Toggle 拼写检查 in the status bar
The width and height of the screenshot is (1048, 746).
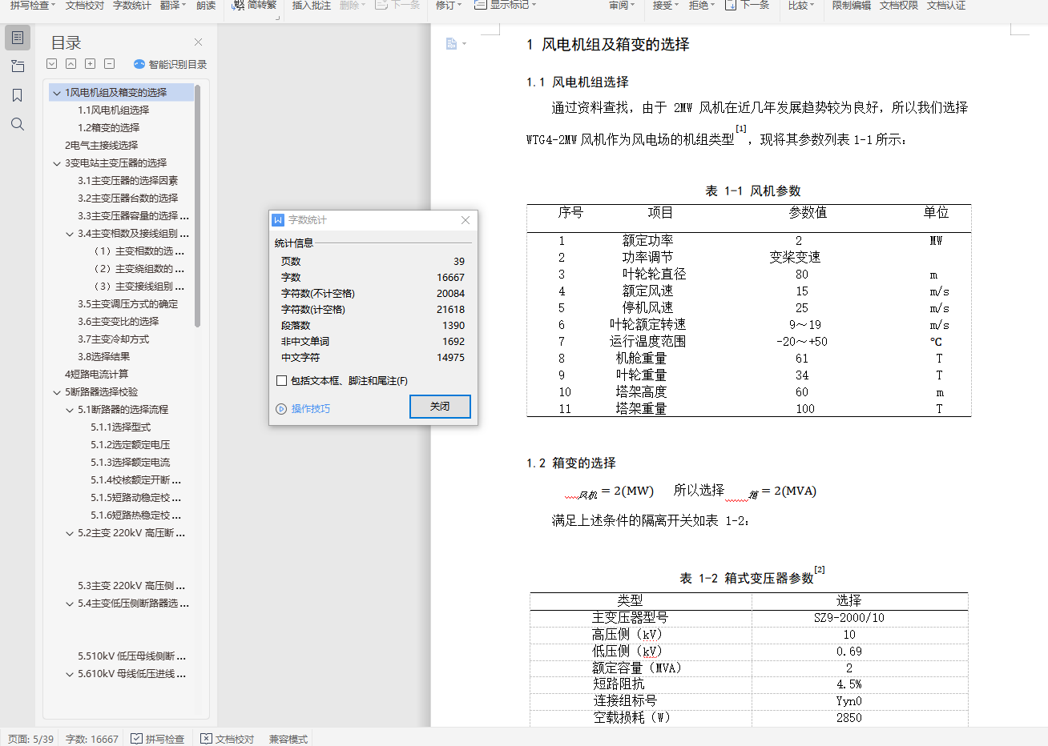(158, 739)
